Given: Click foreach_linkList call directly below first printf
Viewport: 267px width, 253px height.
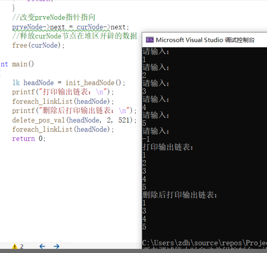Looking at the screenshot, I should [63, 102].
